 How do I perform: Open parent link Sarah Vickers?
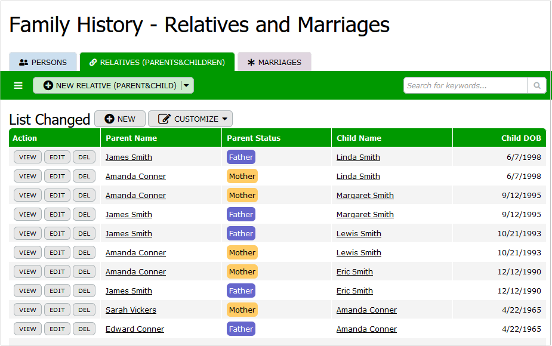pos(131,310)
